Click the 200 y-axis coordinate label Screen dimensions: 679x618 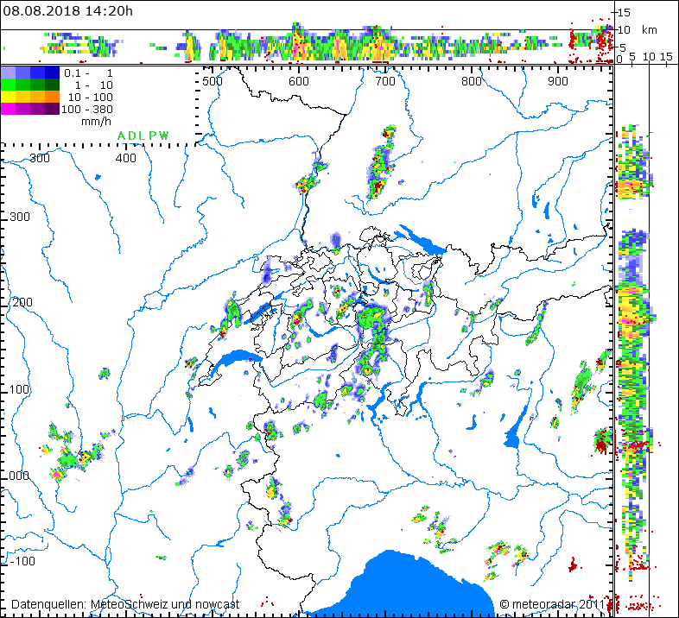point(22,302)
